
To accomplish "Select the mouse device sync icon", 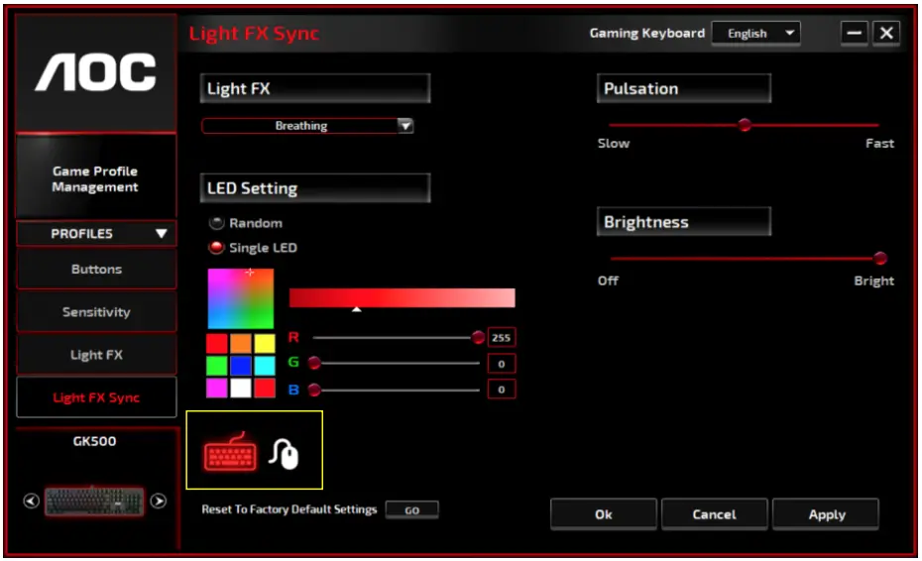I will 284,454.
